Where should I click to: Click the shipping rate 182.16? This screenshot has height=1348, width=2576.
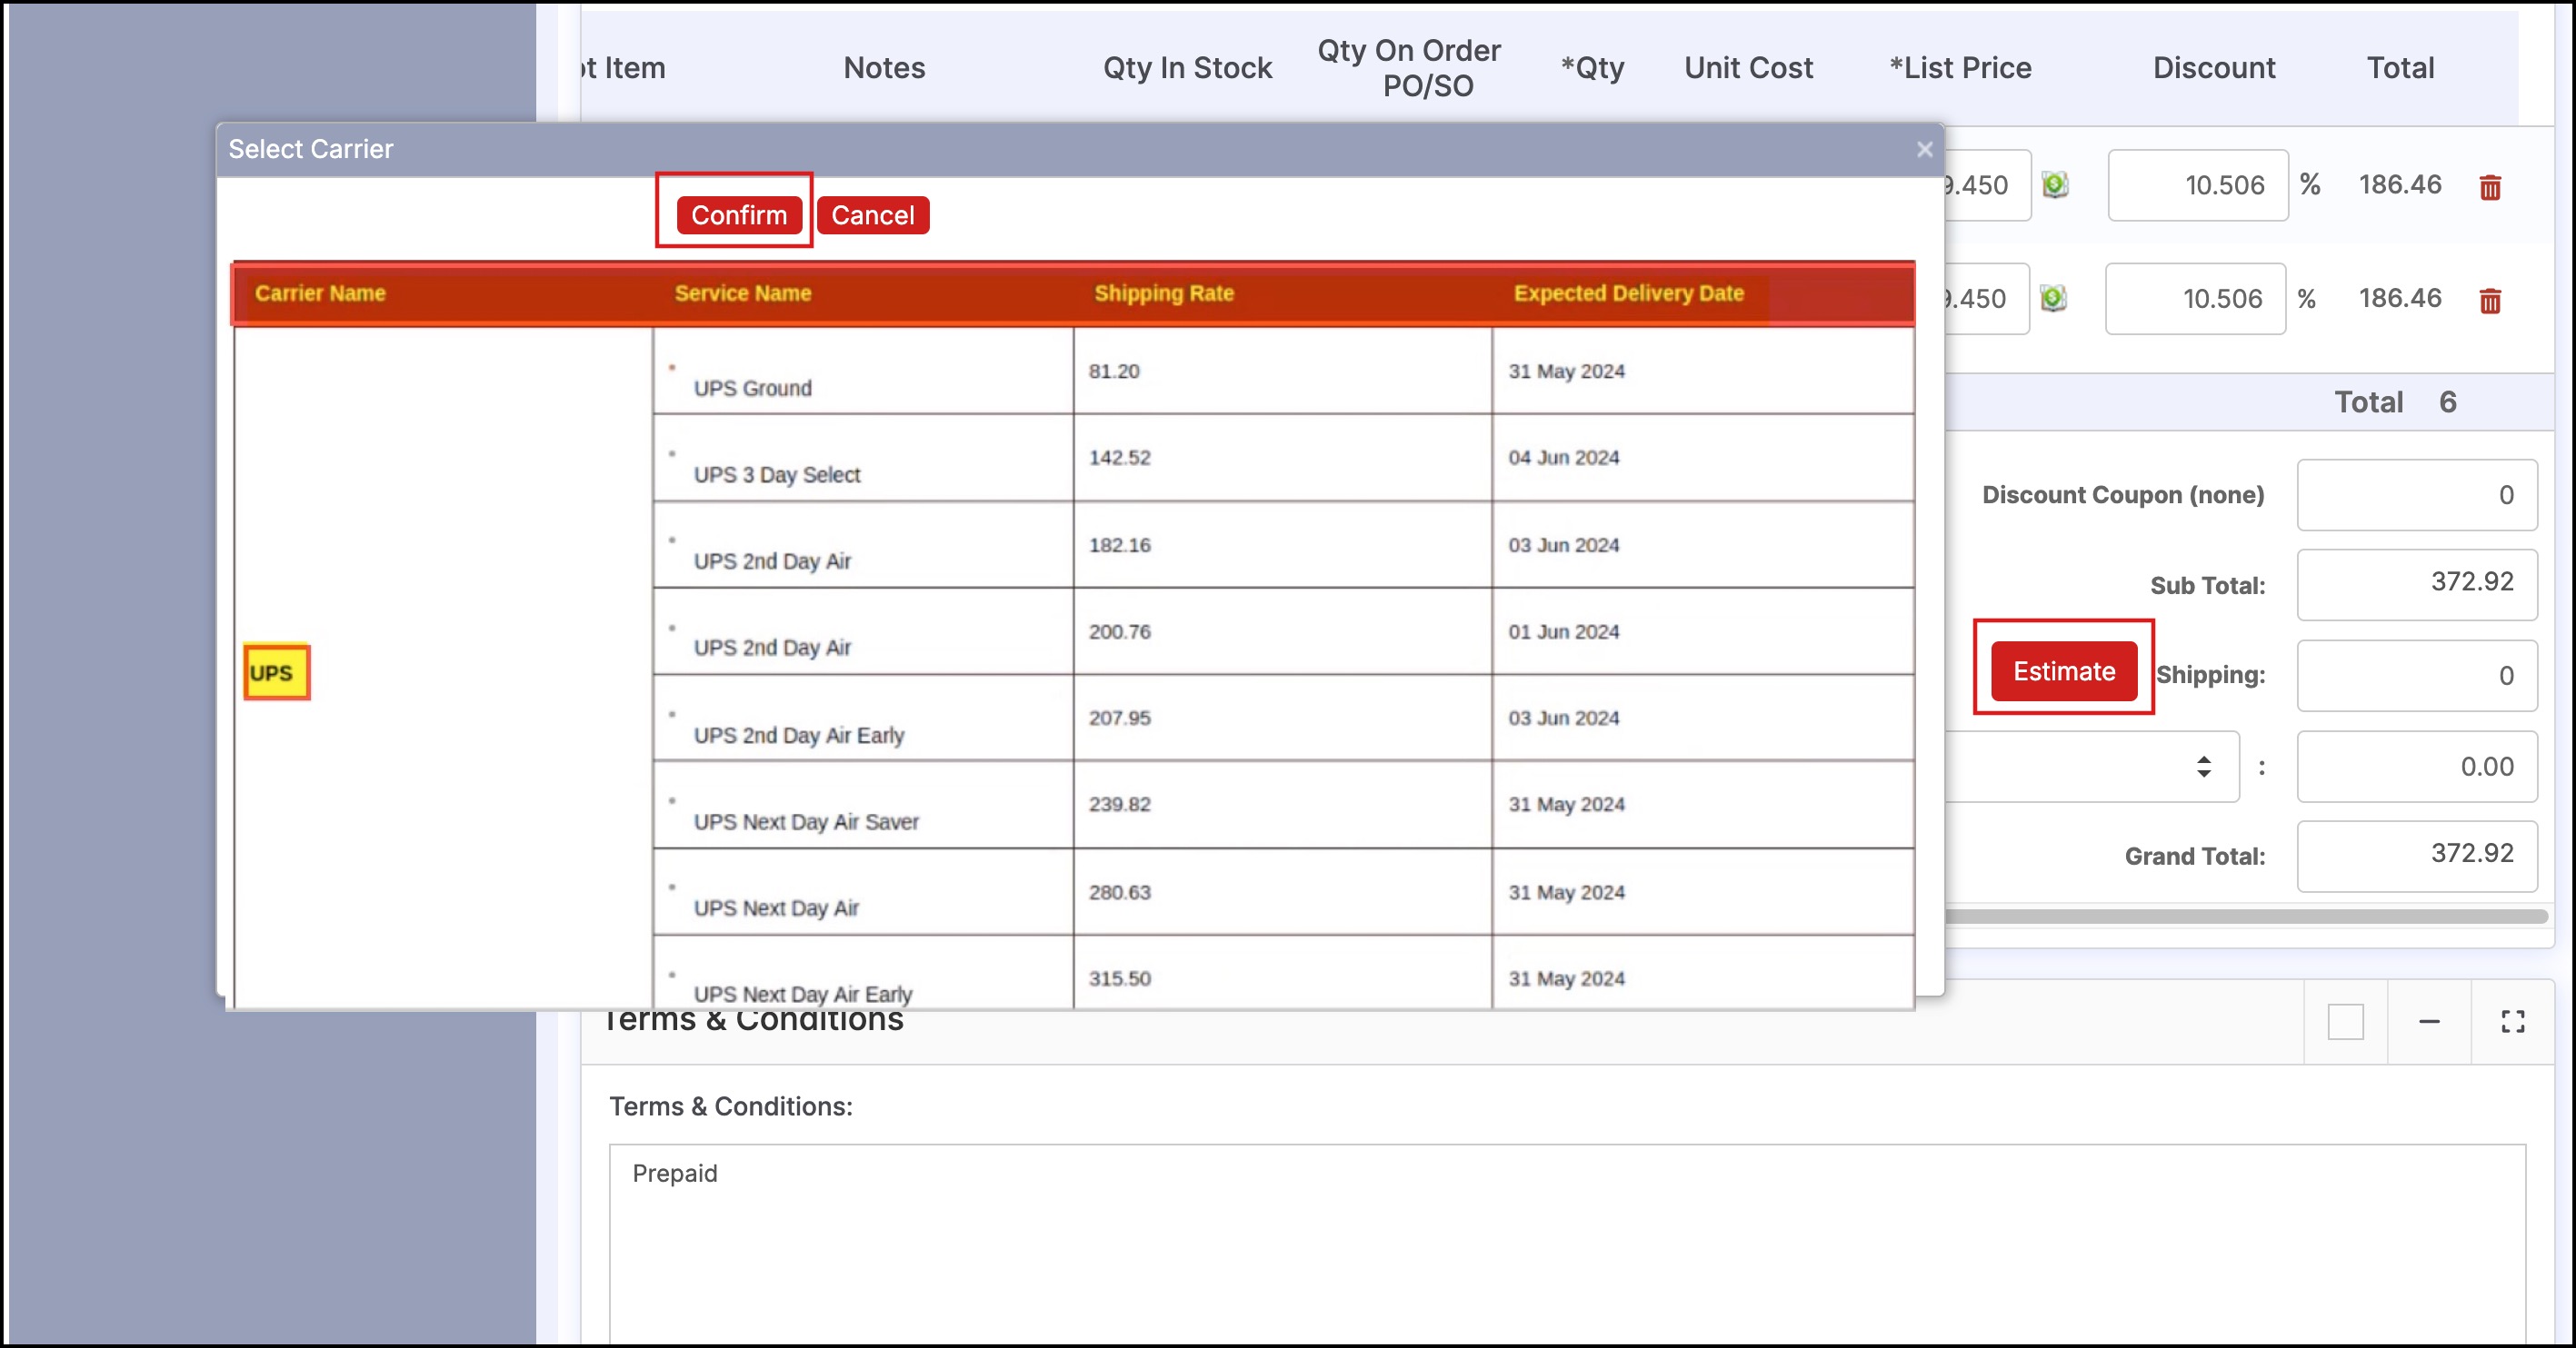(x=1120, y=545)
